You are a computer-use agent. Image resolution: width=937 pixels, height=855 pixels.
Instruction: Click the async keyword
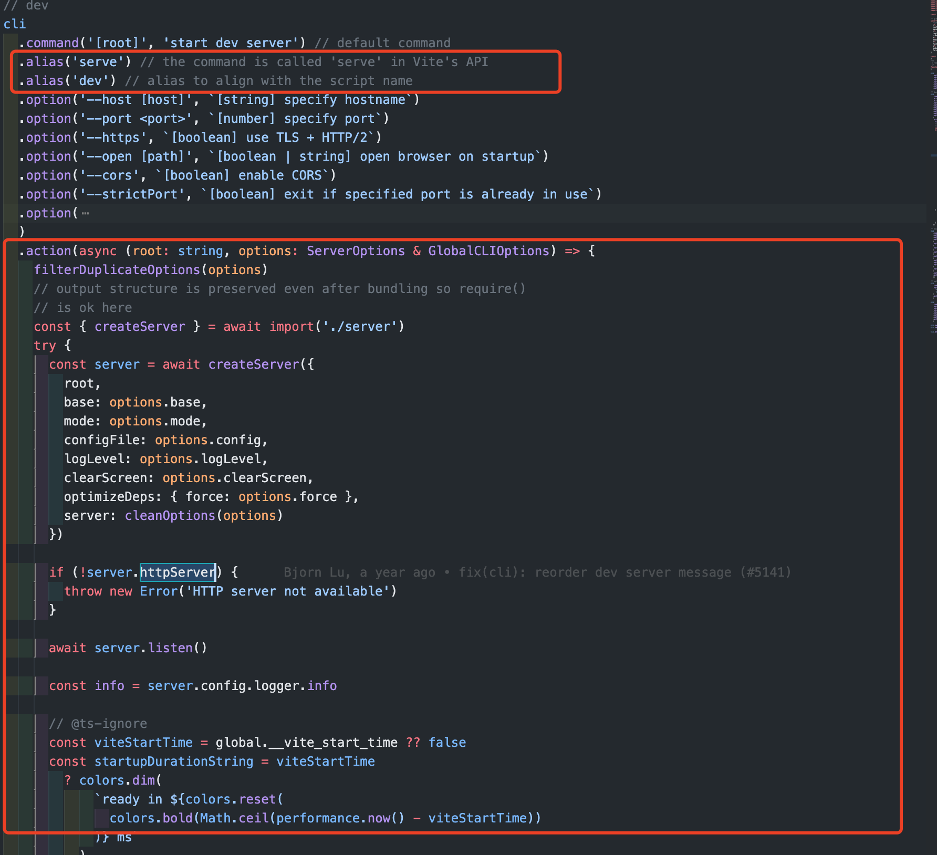point(98,251)
